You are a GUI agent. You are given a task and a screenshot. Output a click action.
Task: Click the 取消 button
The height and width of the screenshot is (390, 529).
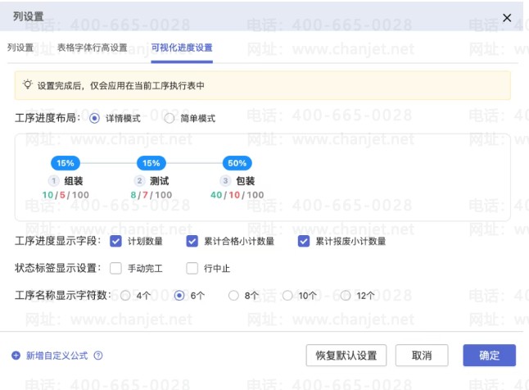click(422, 356)
